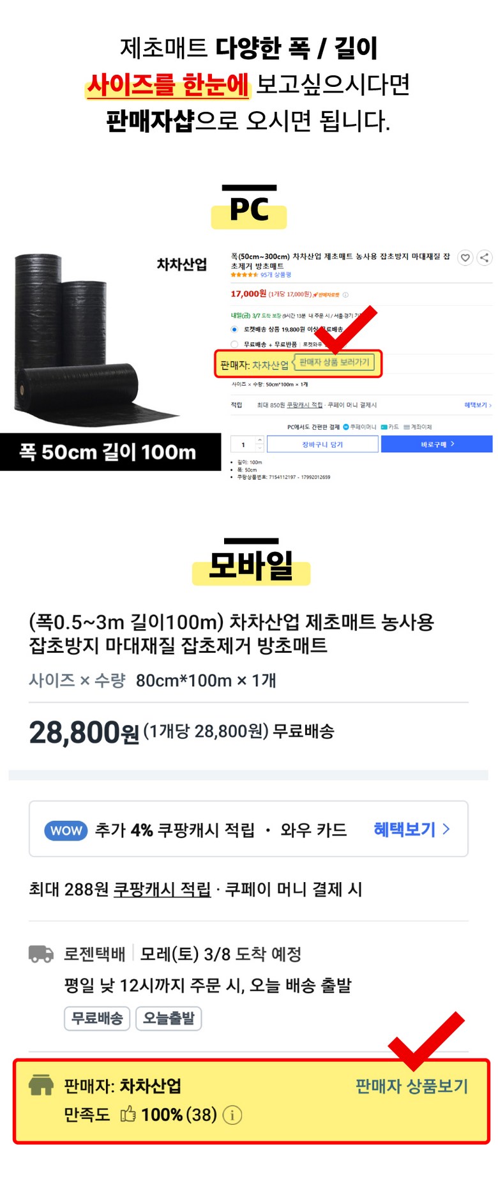Open 판매자 상품 보러가기 seller products tooltip
The image size is (498, 1181).
(x=335, y=362)
